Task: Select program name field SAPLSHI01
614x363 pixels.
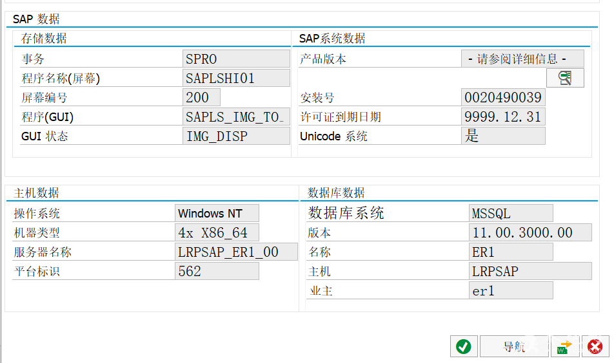Action: pos(236,78)
